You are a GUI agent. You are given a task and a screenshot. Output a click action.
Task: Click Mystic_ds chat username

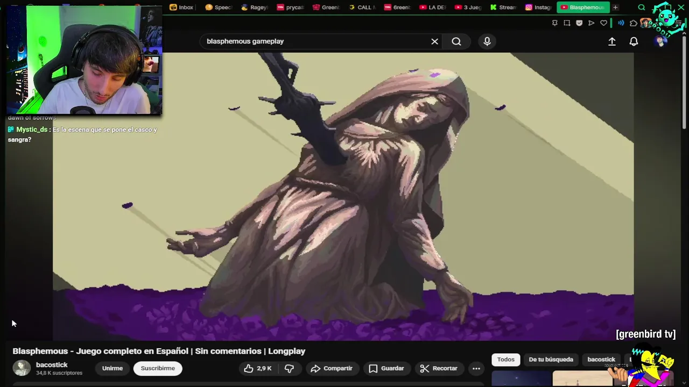(32, 130)
